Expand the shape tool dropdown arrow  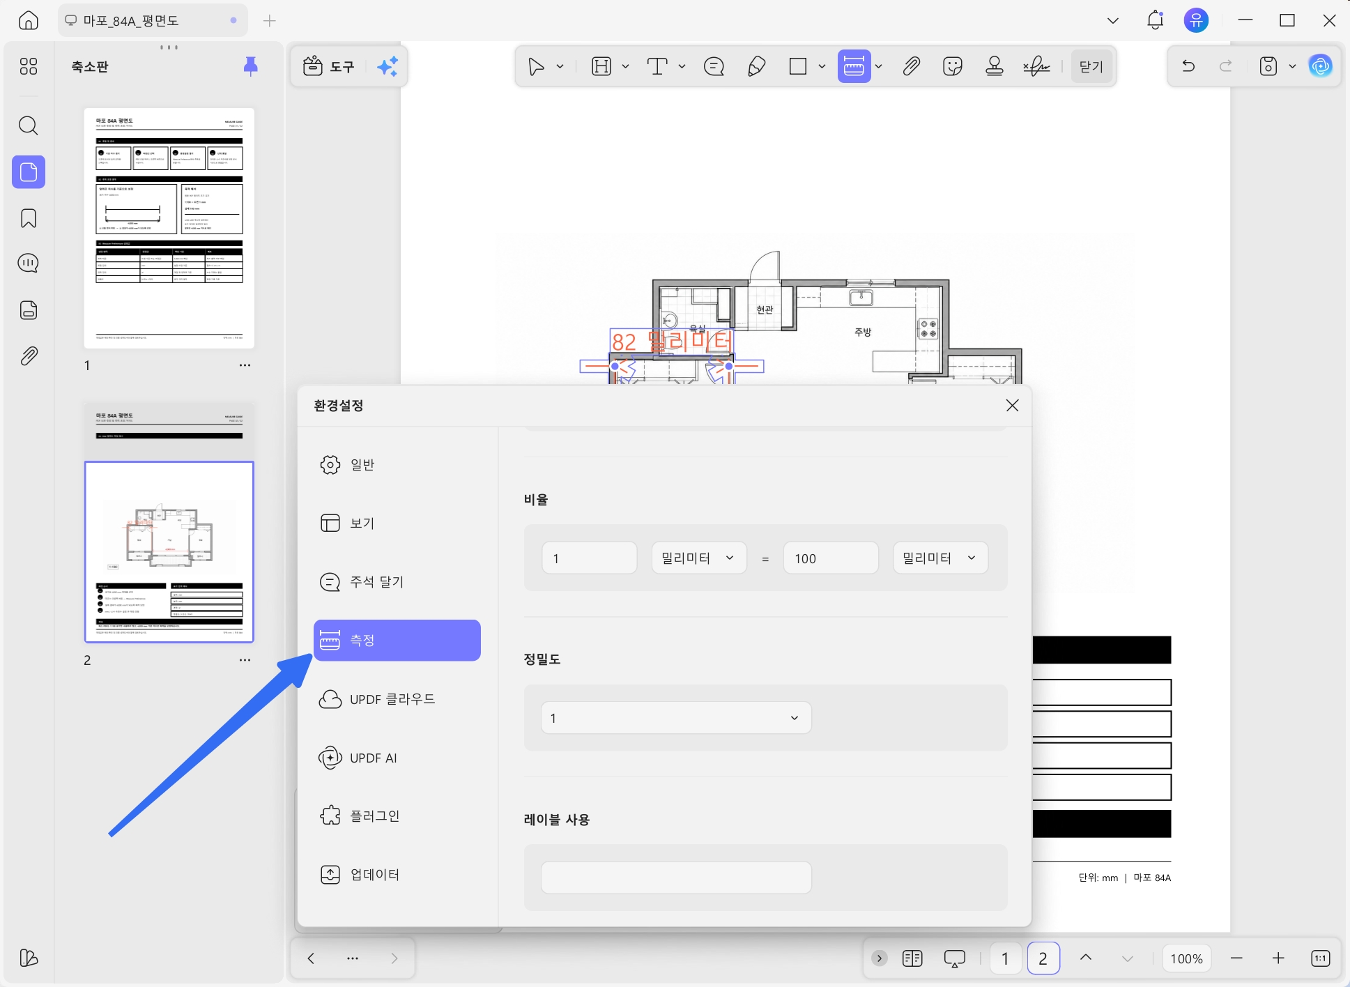tap(822, 66)
